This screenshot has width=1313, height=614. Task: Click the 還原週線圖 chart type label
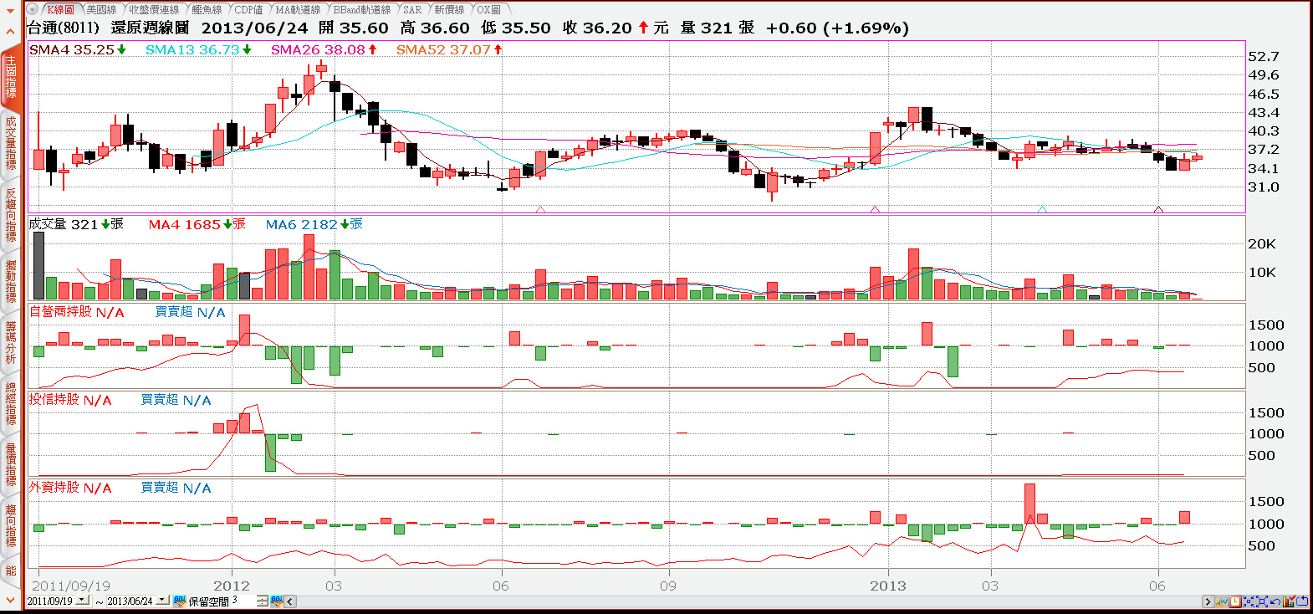point(151,28)
